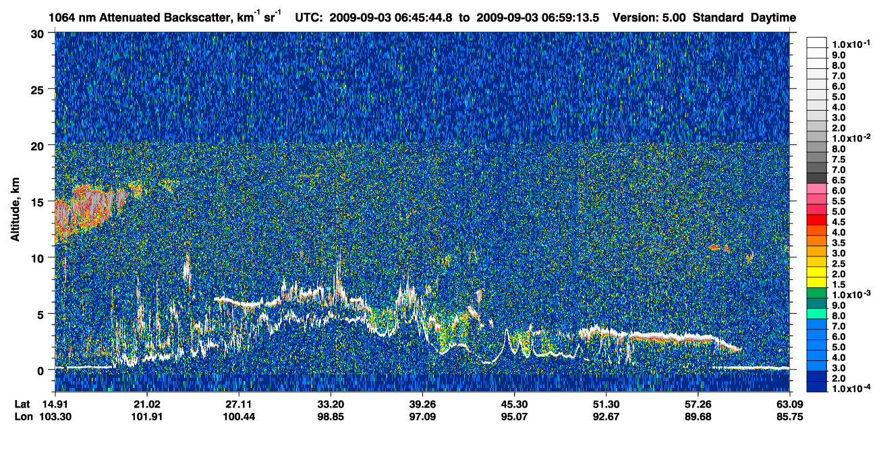The image size is (877, 450).
Task: Click the latitude value 33.20
Action: click(x=331, y=404)
